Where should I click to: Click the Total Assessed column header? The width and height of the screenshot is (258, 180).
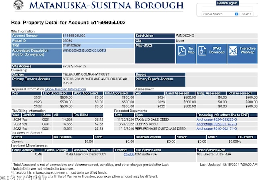(x=242, y=93)
